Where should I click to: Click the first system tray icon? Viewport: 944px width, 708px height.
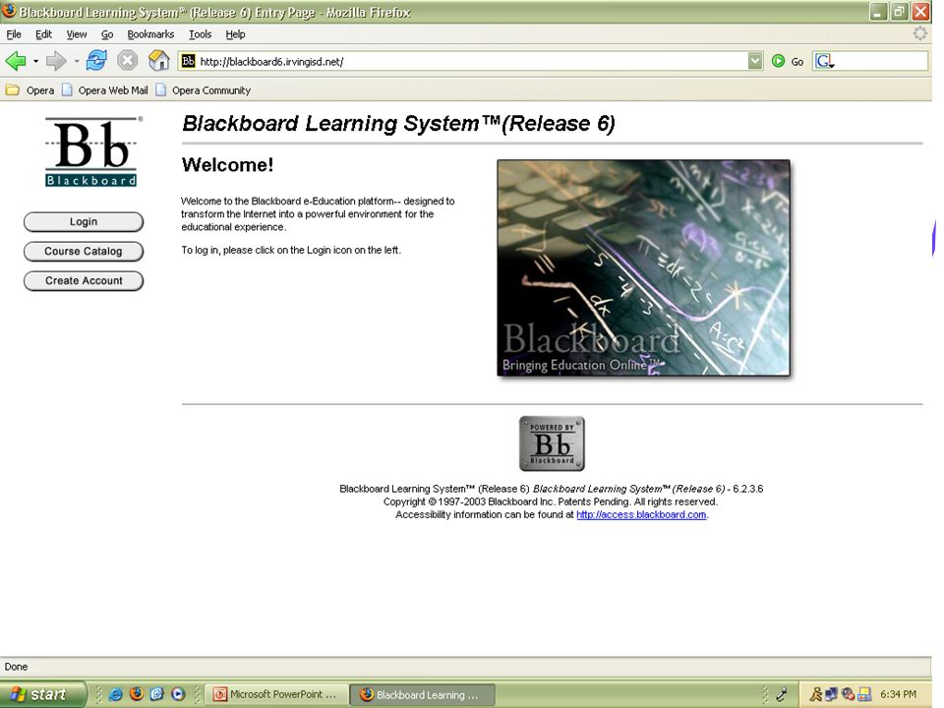click(x=816, y=694)
